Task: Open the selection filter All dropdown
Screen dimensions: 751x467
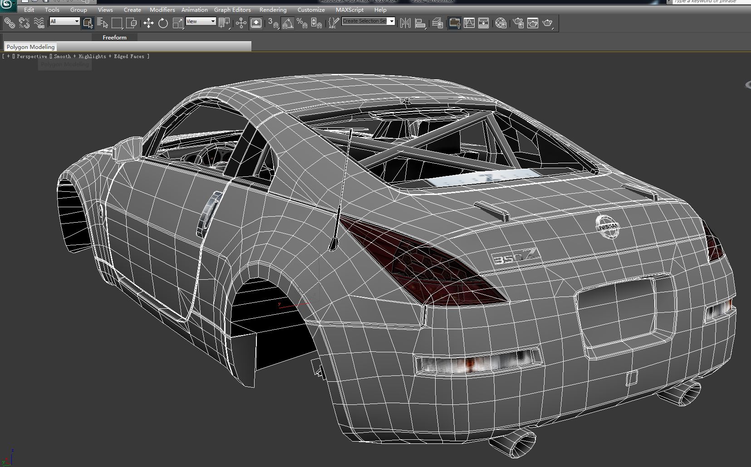Action: pos(64,21)
